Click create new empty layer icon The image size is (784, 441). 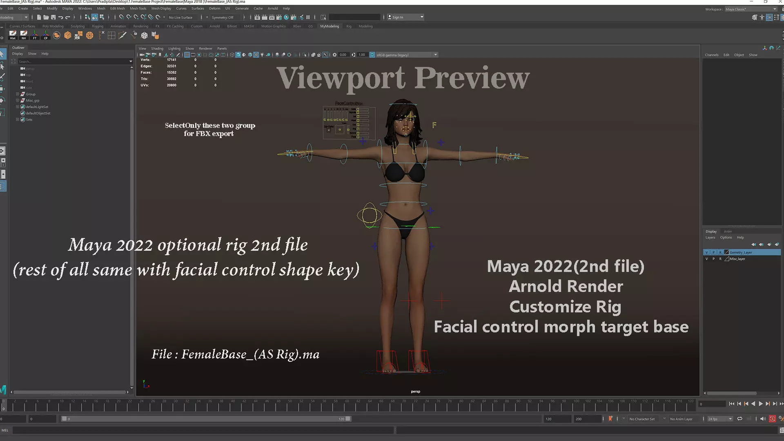tap(769, 245)
